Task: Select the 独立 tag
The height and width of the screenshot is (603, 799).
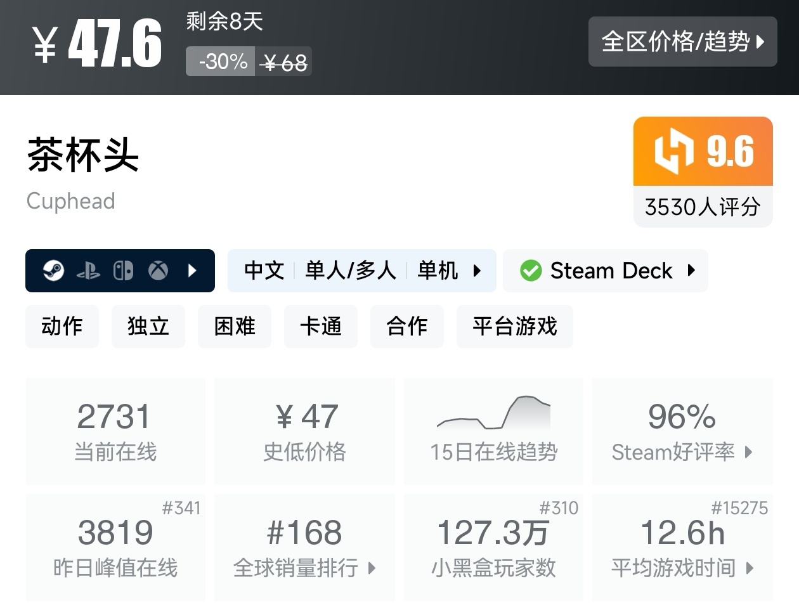Action: coord(148,326)
